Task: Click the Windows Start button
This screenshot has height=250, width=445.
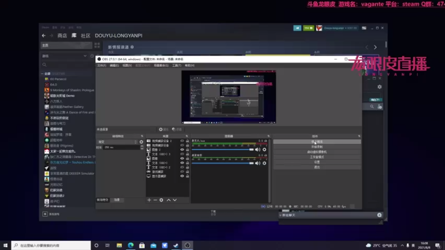Action: pyautogui.click(x=6, y=246)
